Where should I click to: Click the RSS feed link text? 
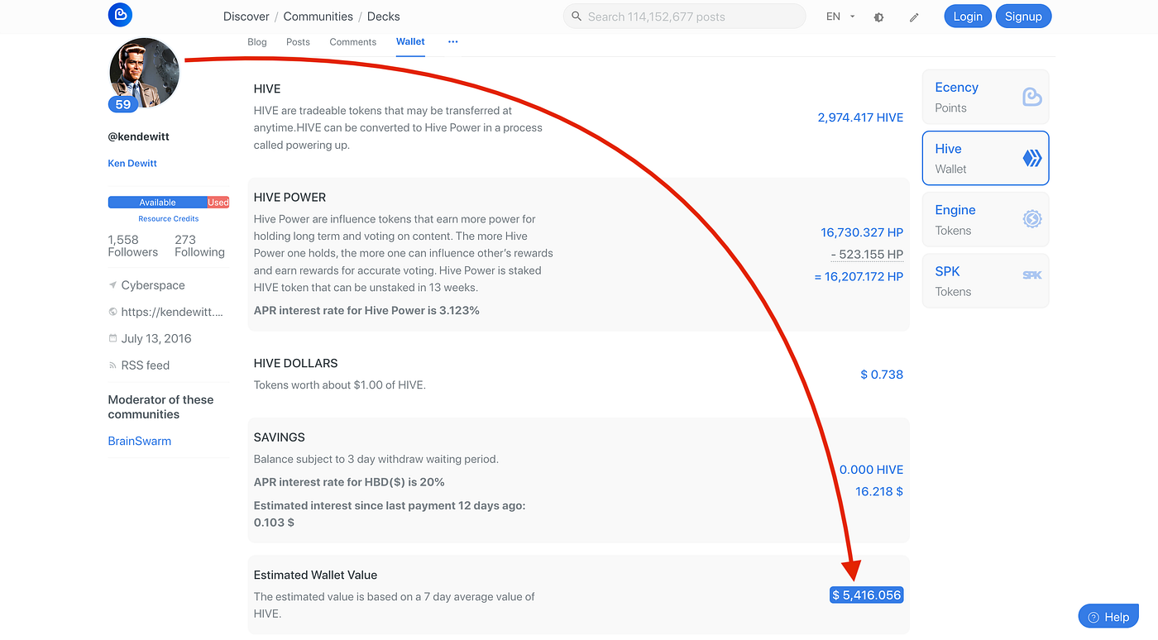pyautogui.click(x=146, y=365)
